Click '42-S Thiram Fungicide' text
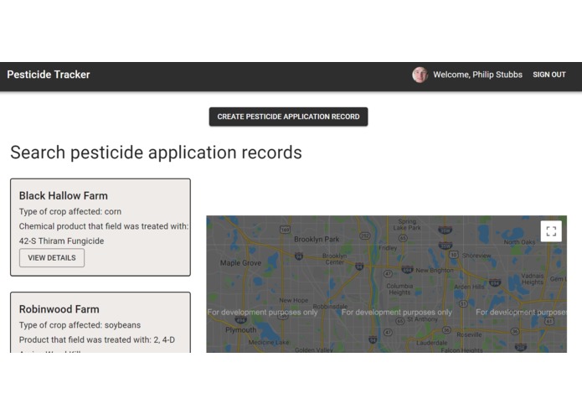582x414 pixels. [x=62, y=241]
